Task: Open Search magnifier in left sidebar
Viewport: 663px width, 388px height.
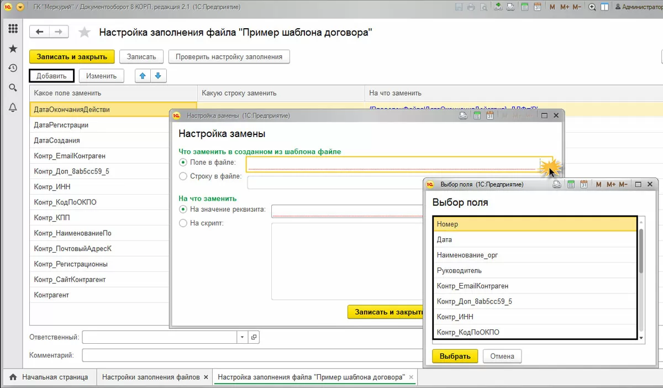Action: click(13, 87)
